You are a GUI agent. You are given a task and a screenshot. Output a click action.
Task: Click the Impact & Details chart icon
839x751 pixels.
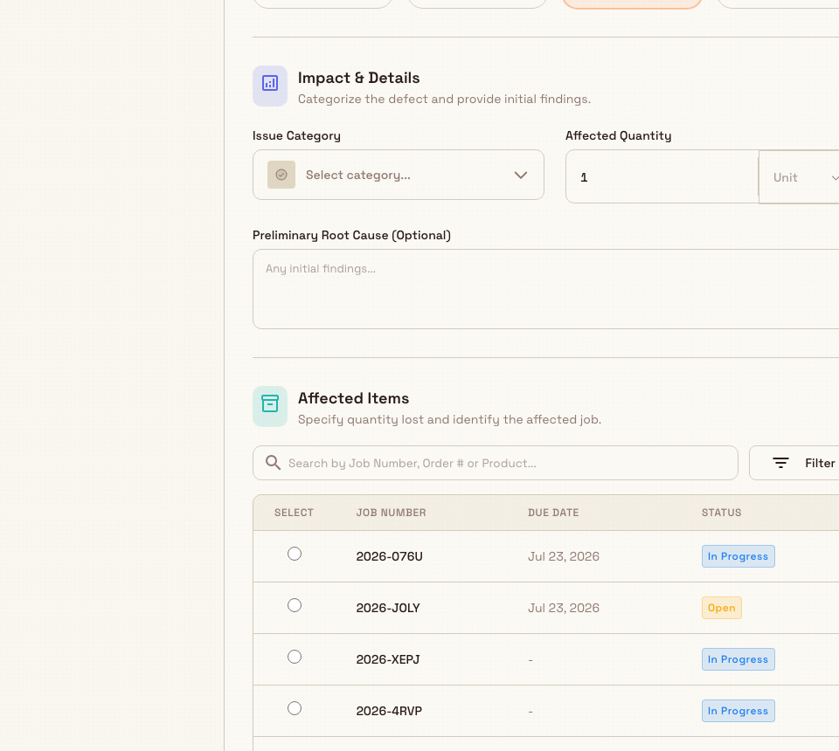[270, 86]
